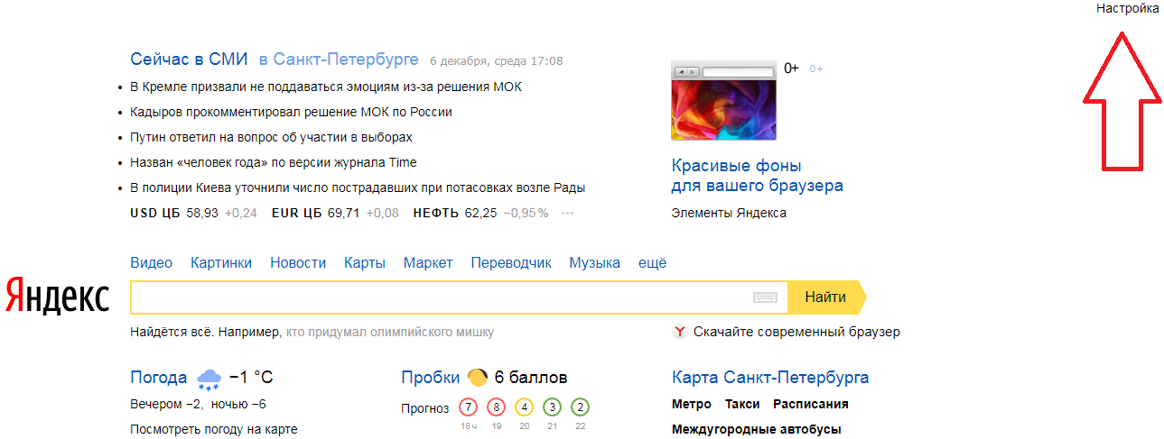Open the Картинки tab
The width and height of the screenshot is (1164, 439).
click(221, 262)
